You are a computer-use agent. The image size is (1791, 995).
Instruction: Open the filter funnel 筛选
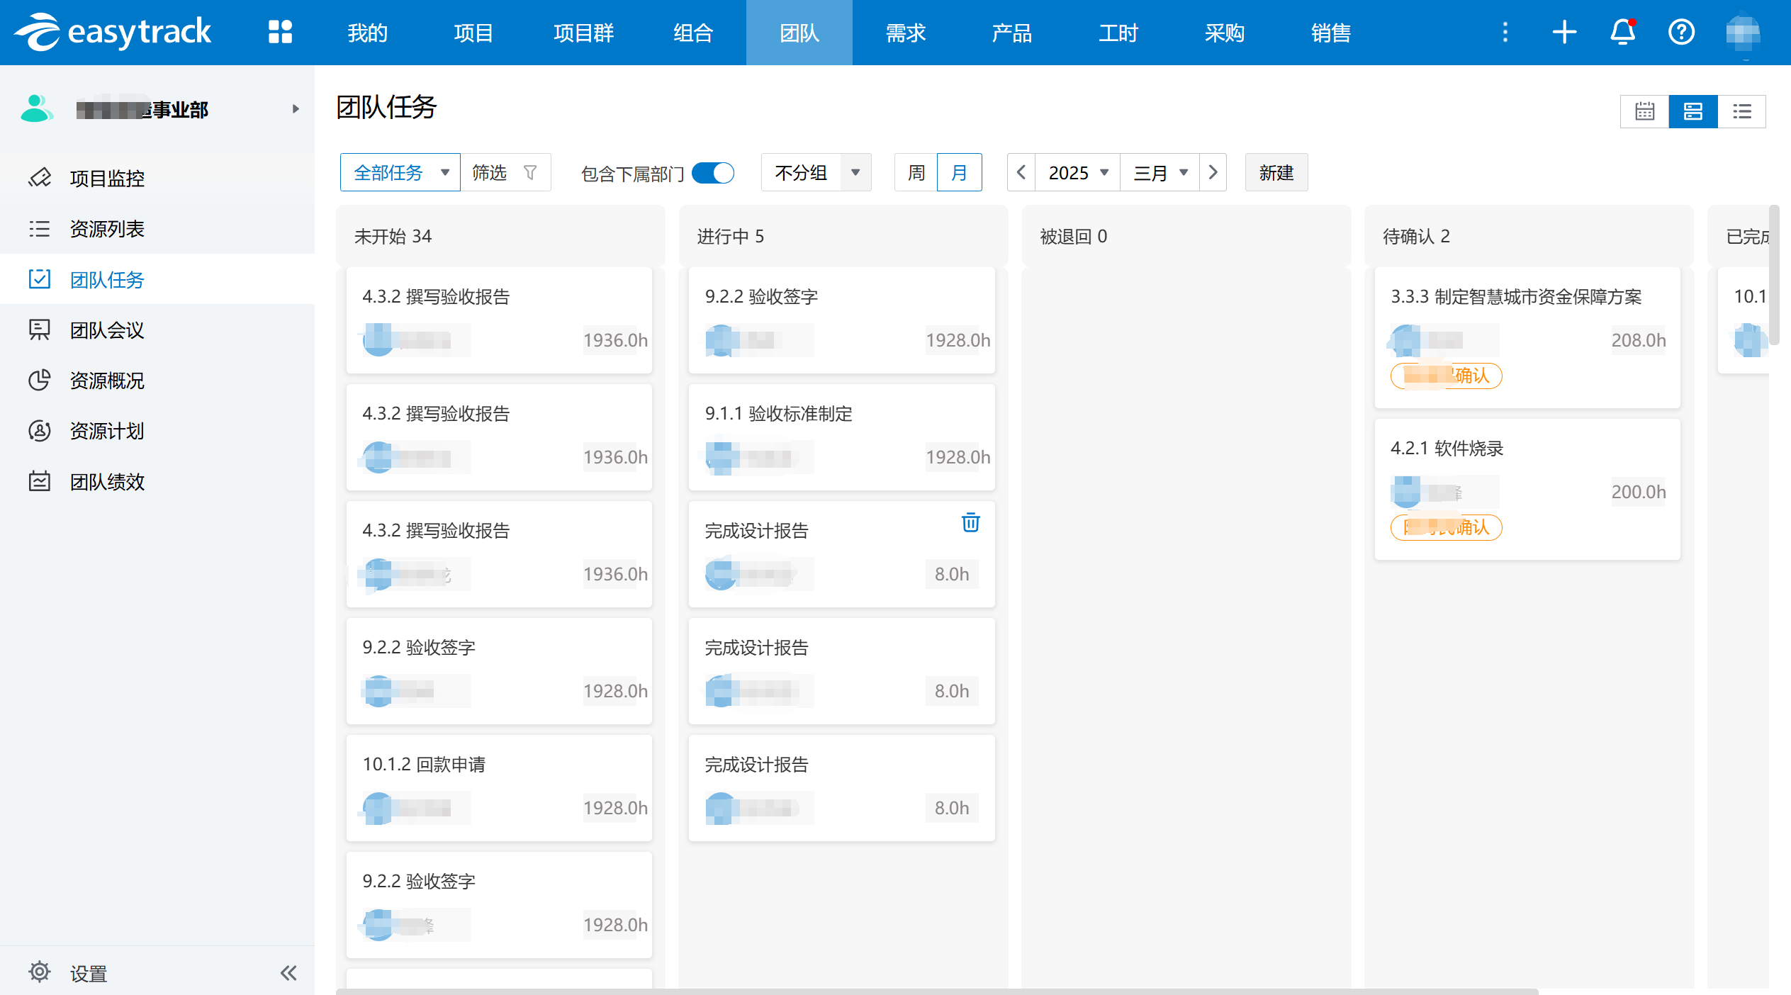(x=505, y=172)
